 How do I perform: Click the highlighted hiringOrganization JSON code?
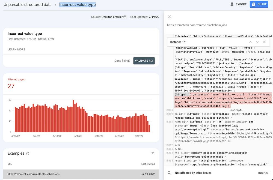(223, 100)
